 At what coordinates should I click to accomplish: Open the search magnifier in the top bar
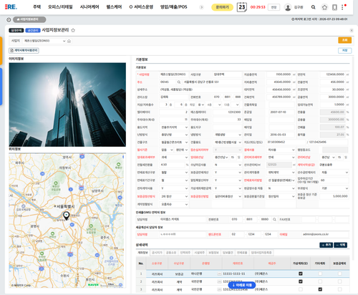click(313, 7)
